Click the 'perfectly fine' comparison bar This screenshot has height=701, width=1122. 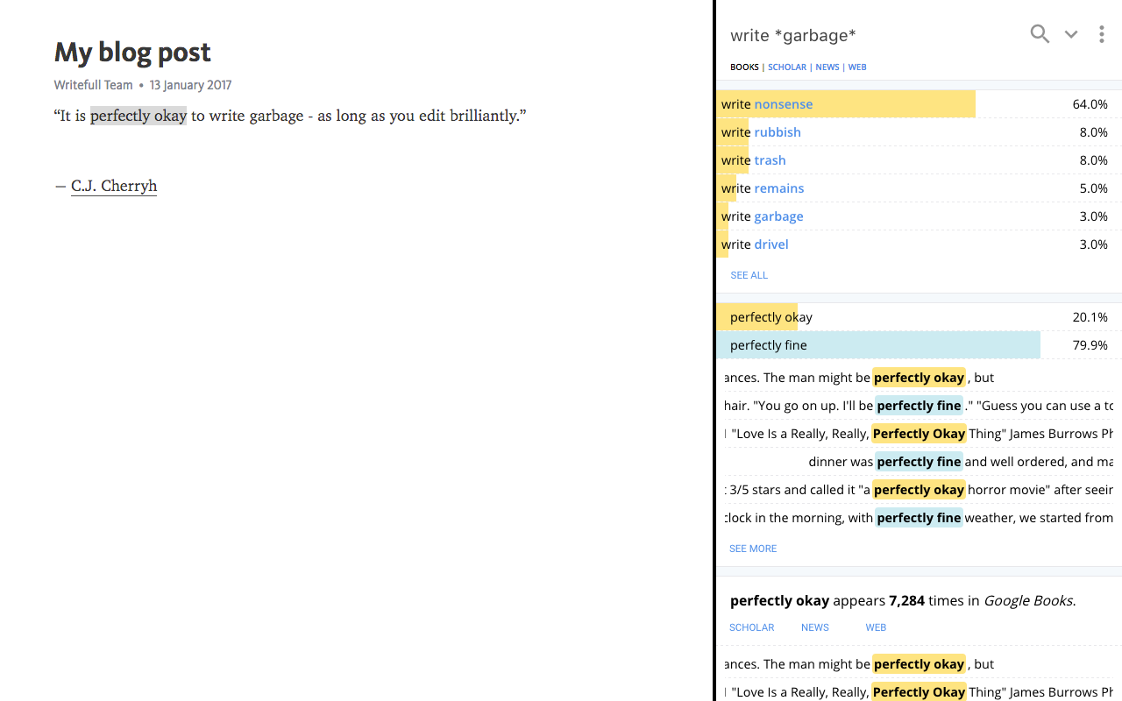(919, 345)
